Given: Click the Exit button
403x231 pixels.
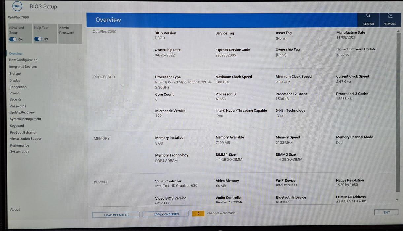Looking at the screenshot, I should pyautogui.click(x=386, y=212).
